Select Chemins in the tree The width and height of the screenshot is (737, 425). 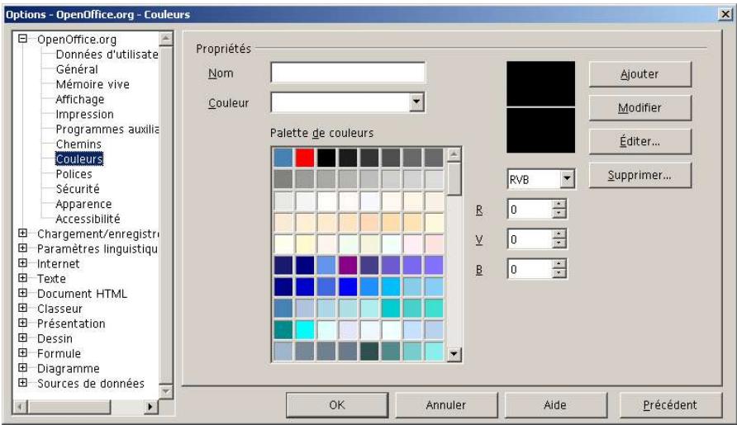point(78,144)
